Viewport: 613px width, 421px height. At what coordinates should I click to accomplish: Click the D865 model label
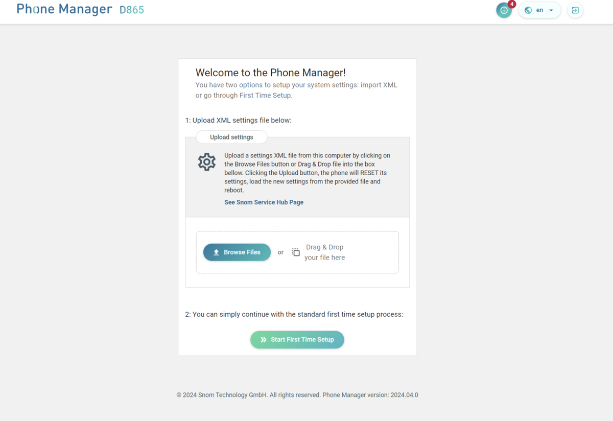pyautogui.click(x=132, y=10)
